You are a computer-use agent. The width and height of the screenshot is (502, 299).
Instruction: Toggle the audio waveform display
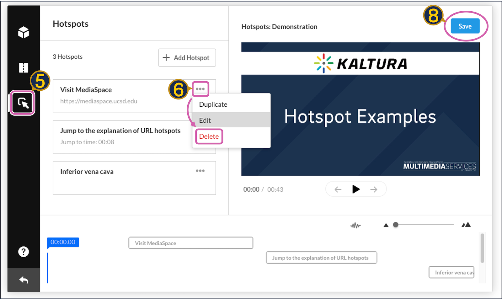coord(355,225)
